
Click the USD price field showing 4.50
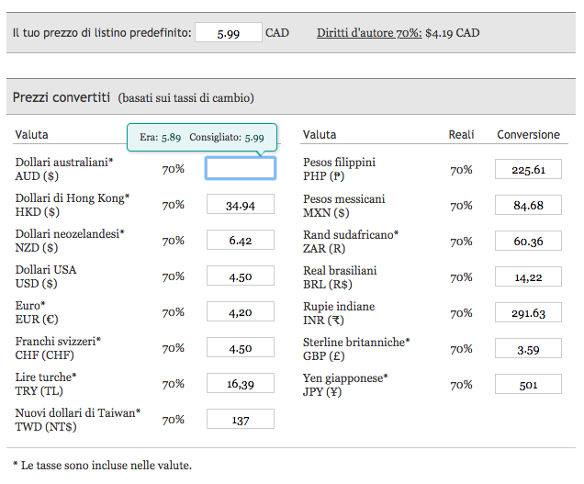pyautogui.click(x=240, y=276)
